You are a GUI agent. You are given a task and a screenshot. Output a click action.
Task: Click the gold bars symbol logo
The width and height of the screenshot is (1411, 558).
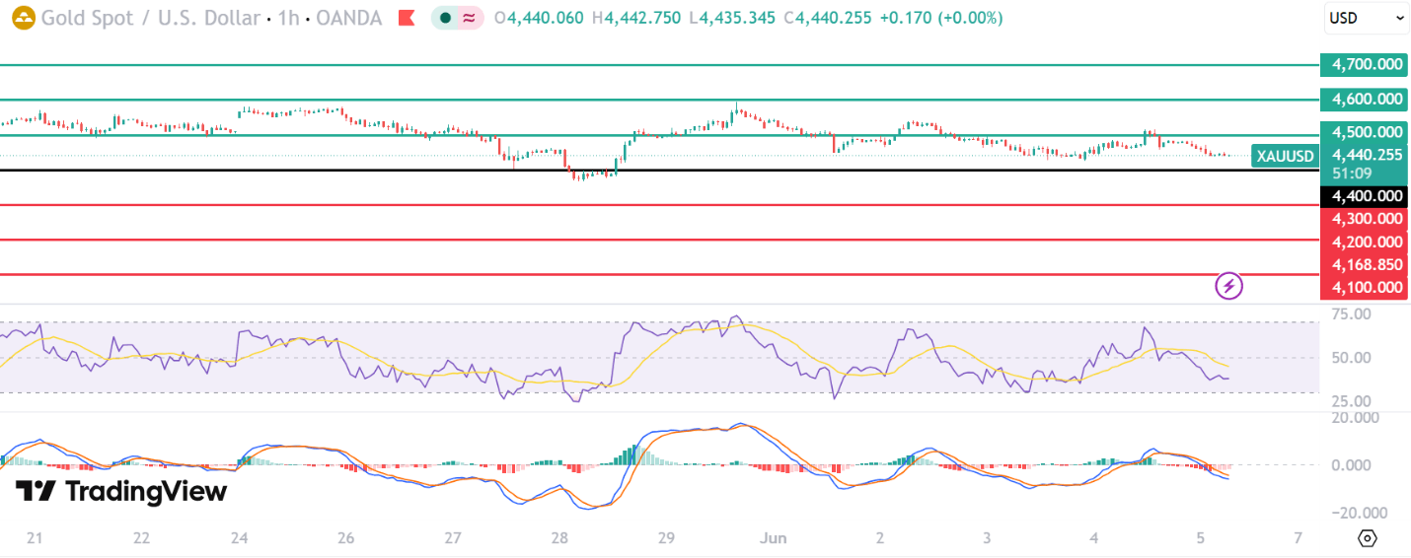(x=22, y=18)
